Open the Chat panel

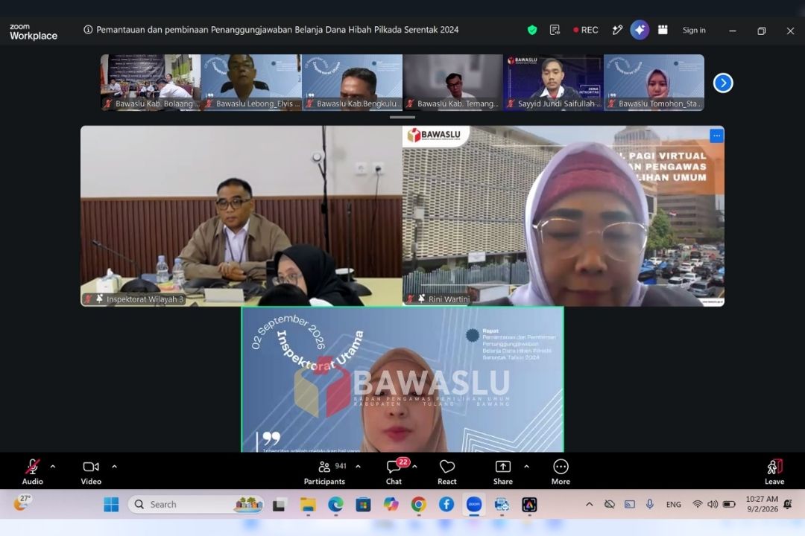point(394,471)
